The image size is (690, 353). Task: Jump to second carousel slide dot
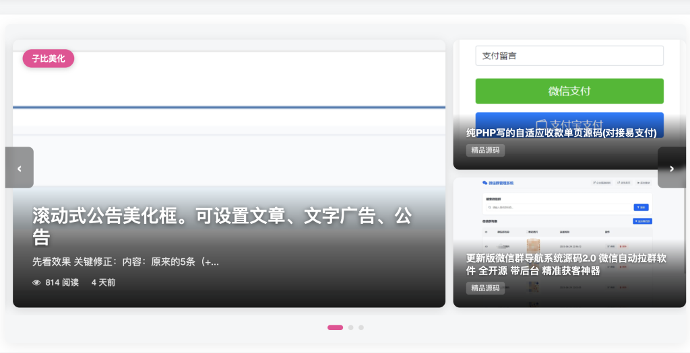click(x=350, y=327)
